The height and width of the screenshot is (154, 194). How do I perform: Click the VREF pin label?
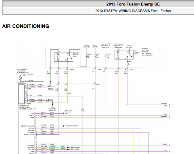pyautogui.click(x=32, y=117)
